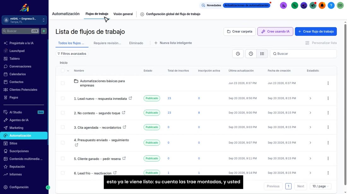Open AI Studio in the sidebar
Viewport: 347px width, 194px height.
(x=15, y=112)
